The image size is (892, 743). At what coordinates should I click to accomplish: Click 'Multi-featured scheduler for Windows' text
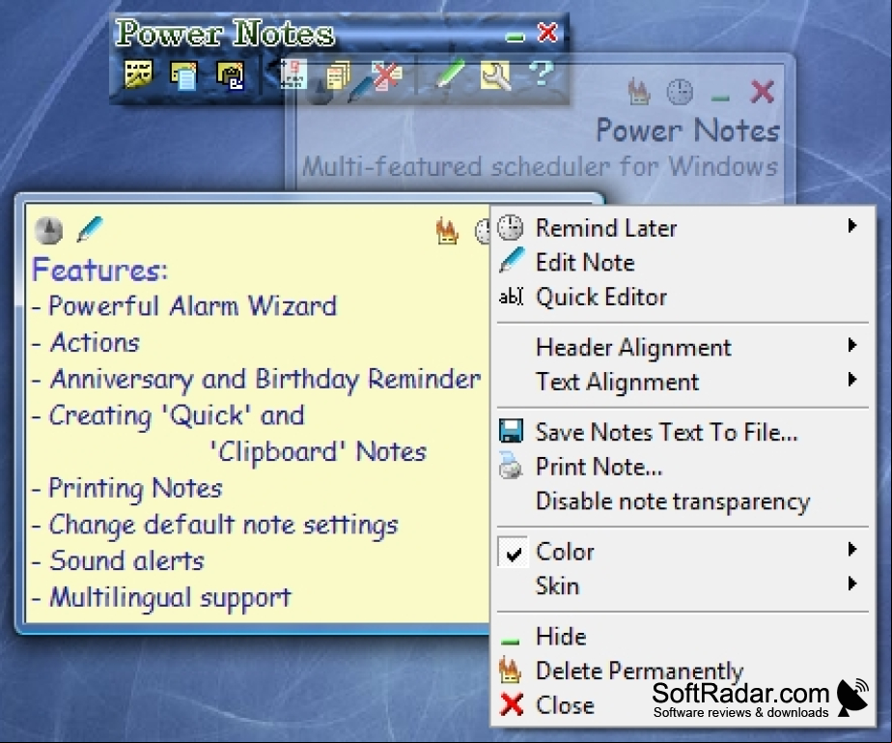[x=540, y=167]
